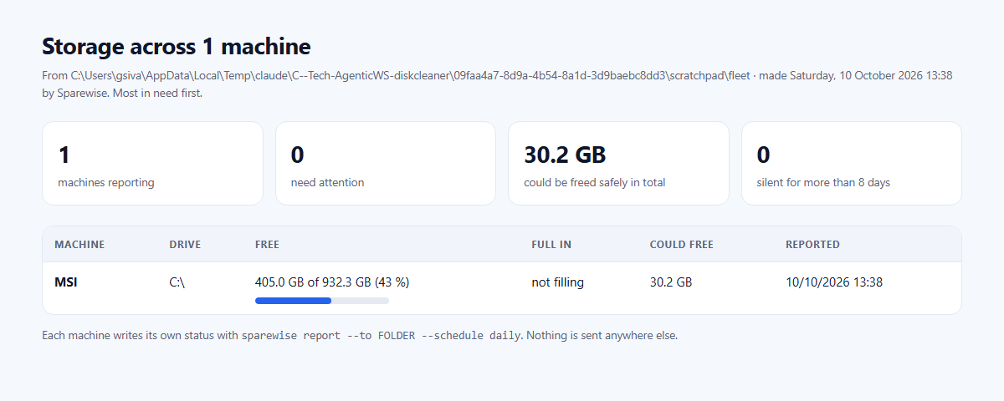This screenshot has height=401, width=1004.
Task: Click the sparewise report command text
Action: coord(382,336)
